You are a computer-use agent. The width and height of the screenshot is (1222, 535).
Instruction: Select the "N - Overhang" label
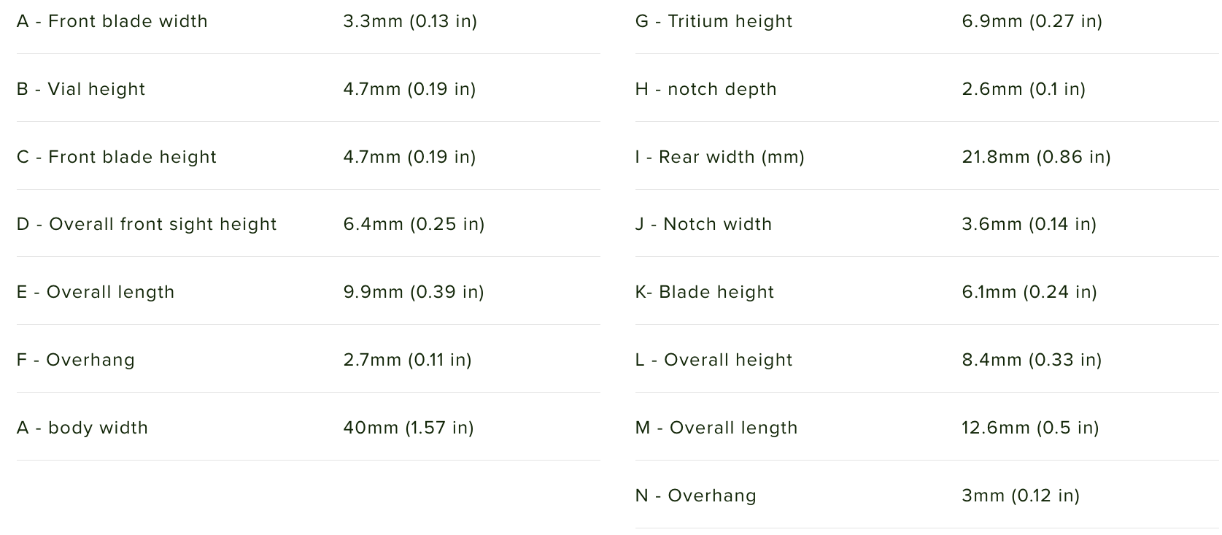[x=695, y=496]
